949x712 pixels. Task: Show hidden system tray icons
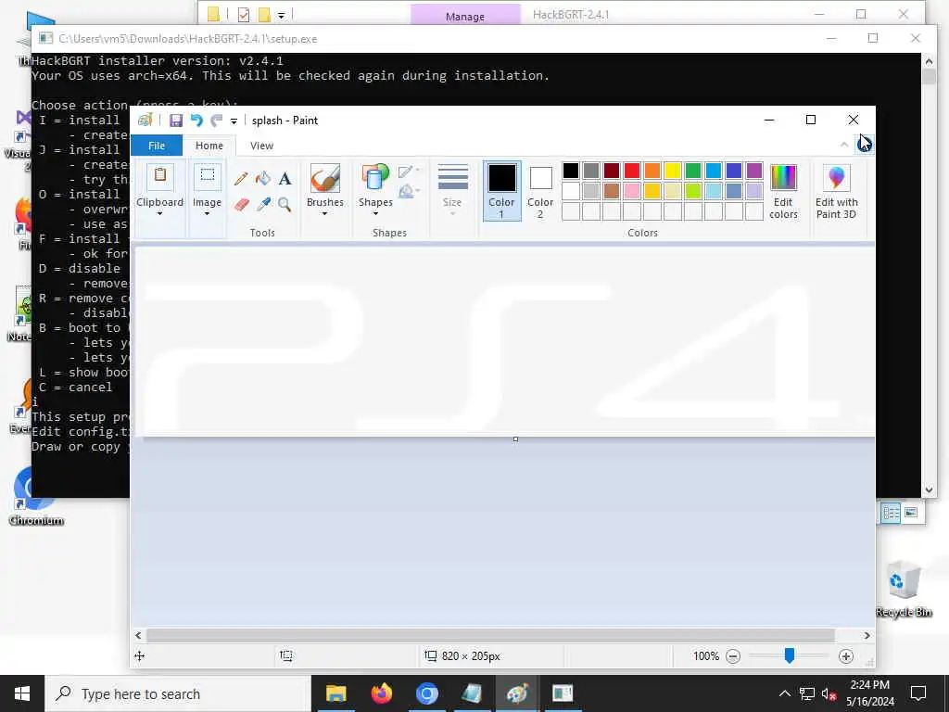[x=784, y=693]
